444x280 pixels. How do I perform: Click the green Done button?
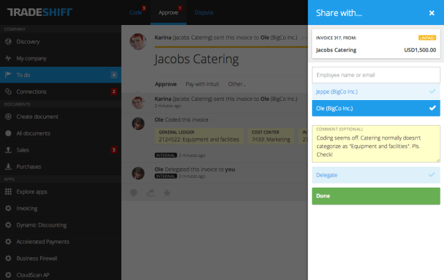376,196
